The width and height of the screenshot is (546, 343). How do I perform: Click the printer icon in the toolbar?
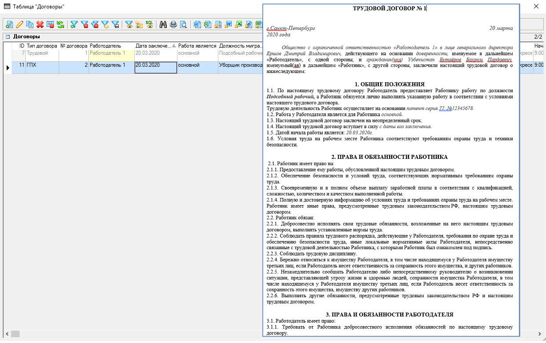(x=173, y=25)
